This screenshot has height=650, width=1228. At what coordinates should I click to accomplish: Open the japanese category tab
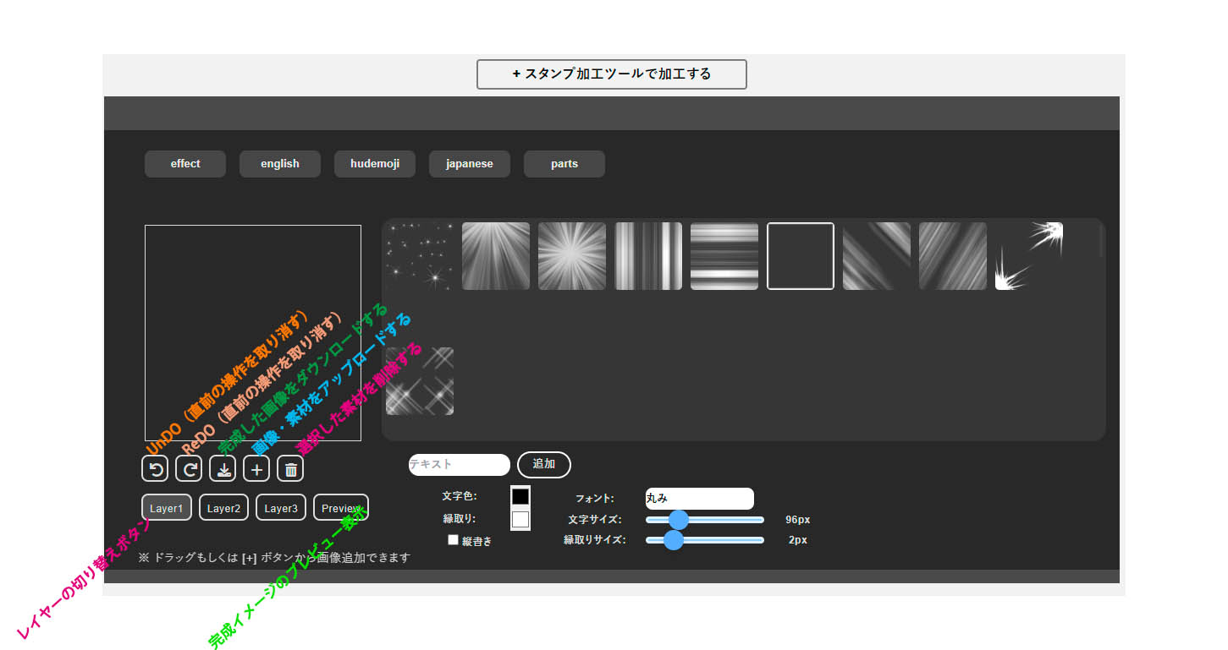pyautogui.click(x=470, y=164)
